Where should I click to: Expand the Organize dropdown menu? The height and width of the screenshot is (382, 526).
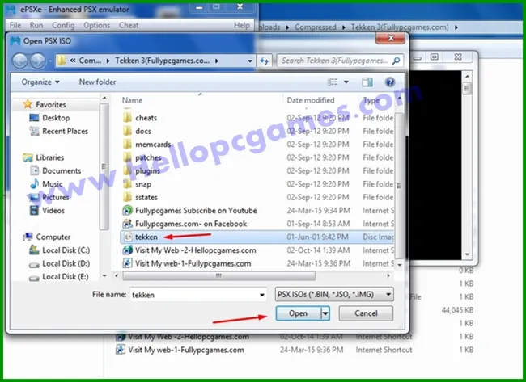(x=40, y=82)
